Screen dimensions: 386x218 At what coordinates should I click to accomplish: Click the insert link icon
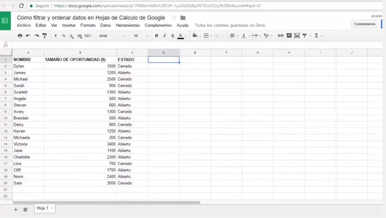click(280, 36)
